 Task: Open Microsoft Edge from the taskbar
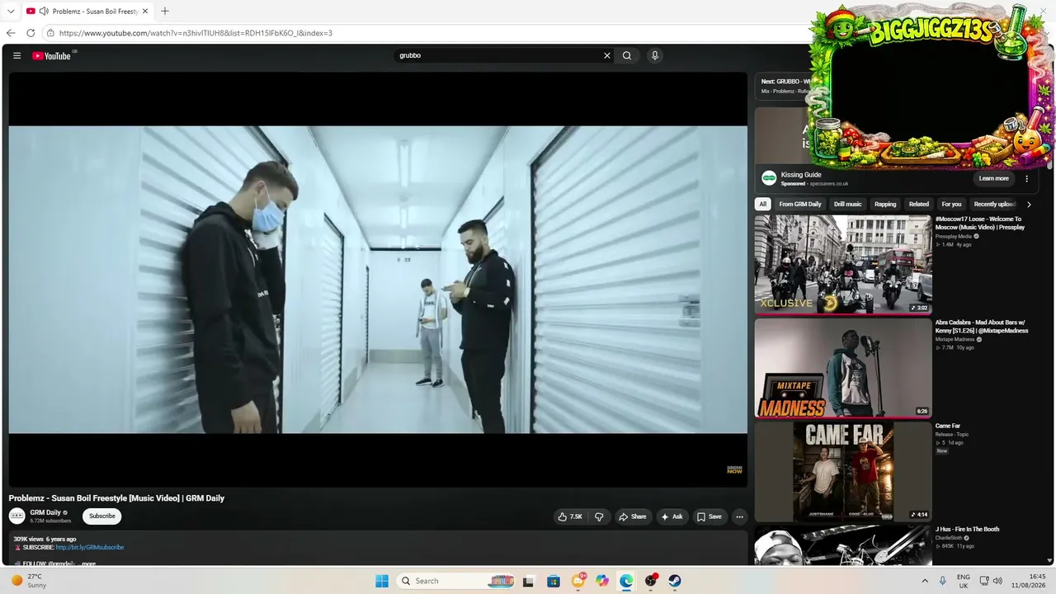[x=626, y=581]
